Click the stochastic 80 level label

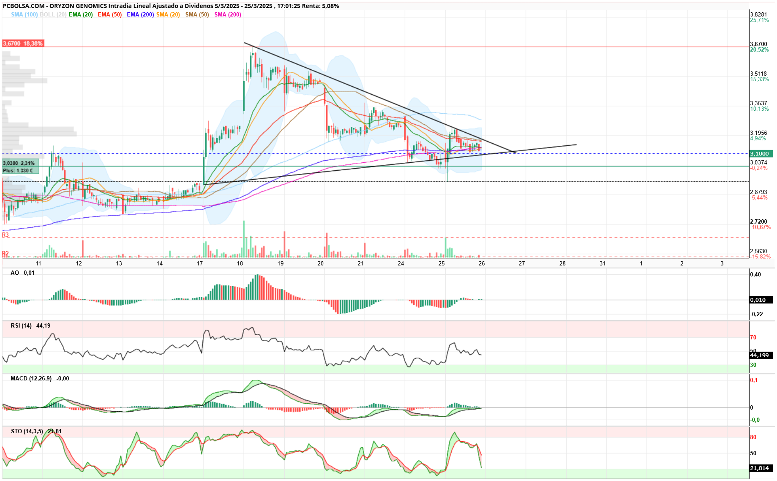tap(753, 437)
